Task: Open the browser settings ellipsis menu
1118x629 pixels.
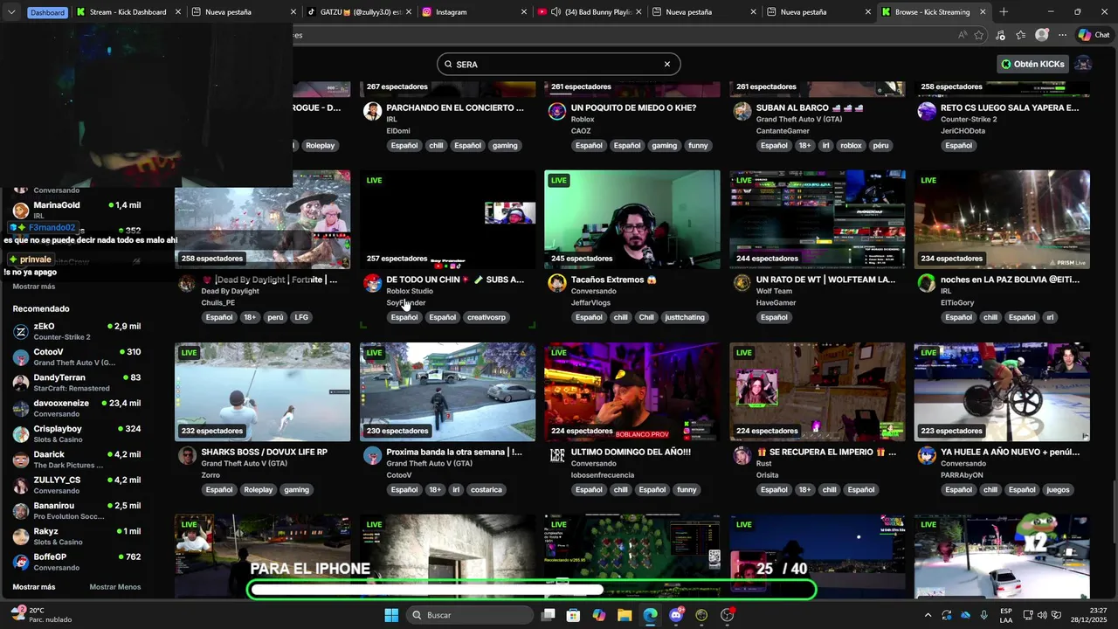Action: click(x=1062, y=35)
